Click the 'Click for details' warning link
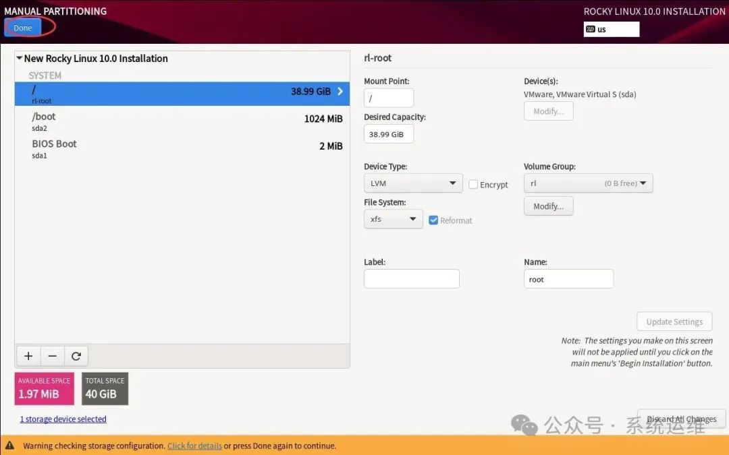Screen dimensions: 729x455 194,446
